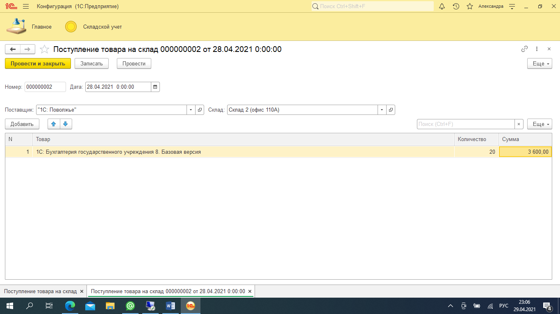Click the Записать button

(x=91, y=63)
